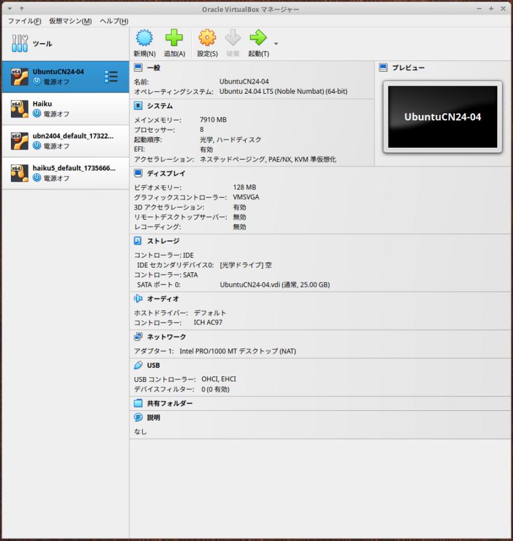Open the 説明 section header text
This screenshot has height=541, width=513.
pyautogui.click(x=154, y=418)
